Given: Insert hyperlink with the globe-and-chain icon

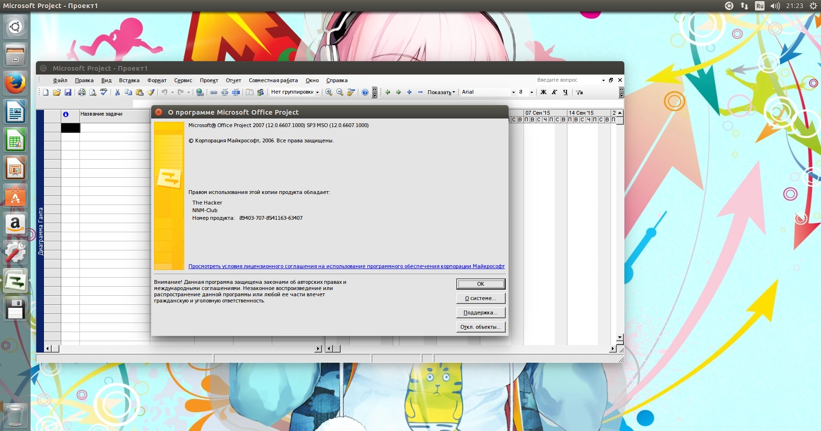Looking at the screenshot, I should [x=200, y=92].
